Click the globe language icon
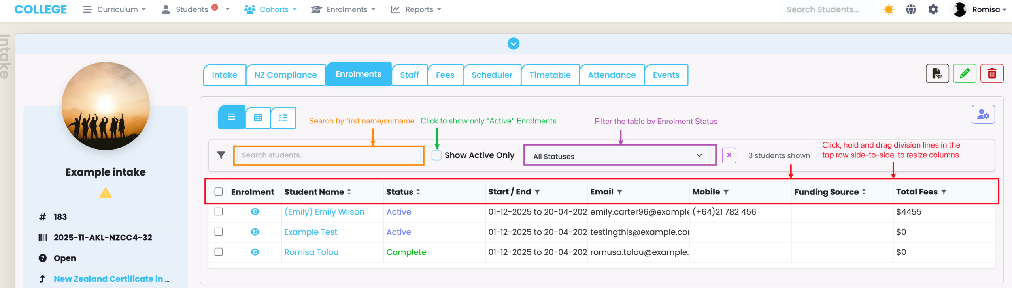The image size is (1012, 288). [911, 9]
